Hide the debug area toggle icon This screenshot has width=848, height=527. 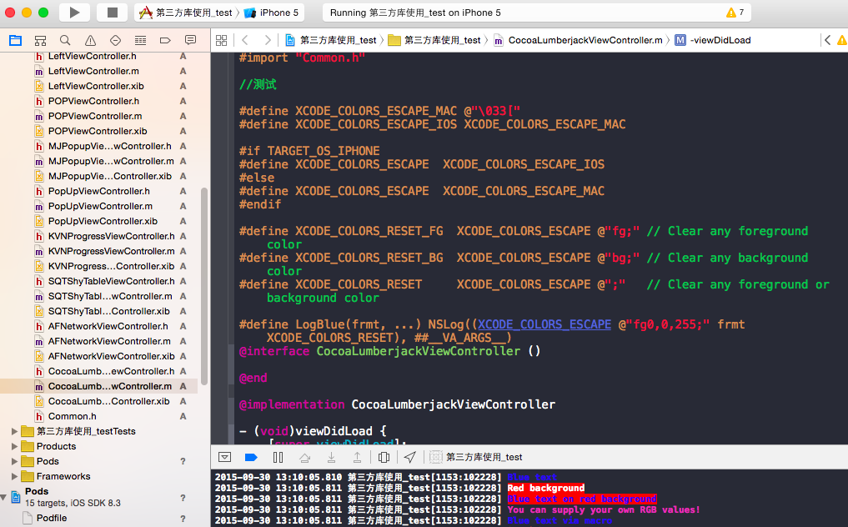224,457
